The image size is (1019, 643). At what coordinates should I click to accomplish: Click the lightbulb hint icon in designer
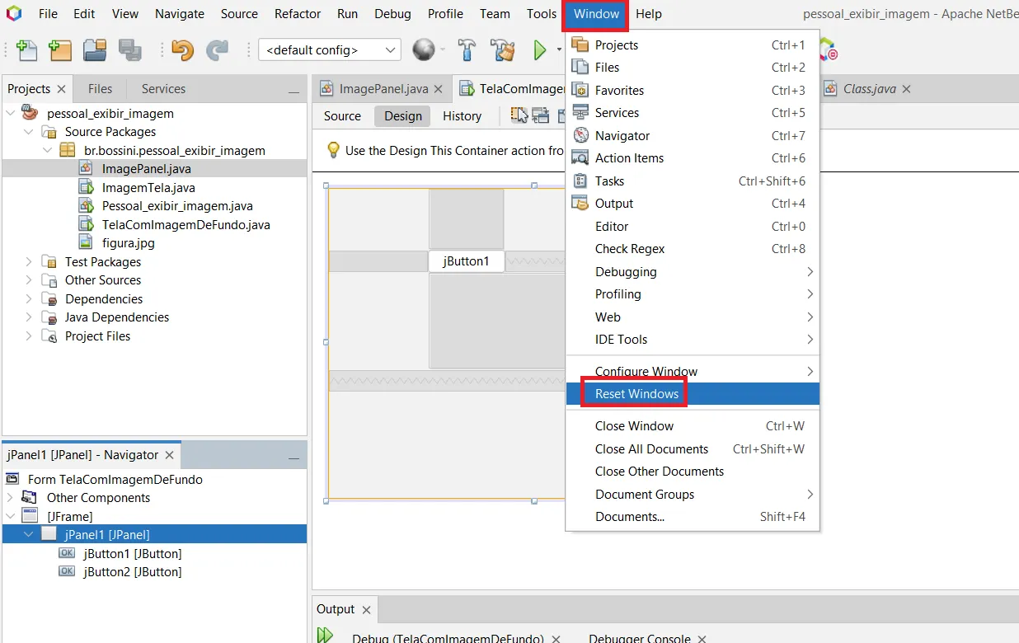point(333,150)
